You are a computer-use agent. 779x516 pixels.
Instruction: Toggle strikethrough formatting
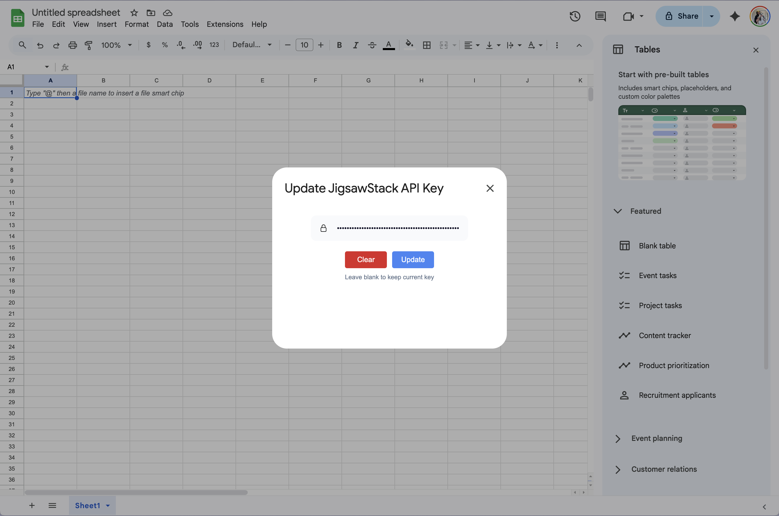pos(372,45)
